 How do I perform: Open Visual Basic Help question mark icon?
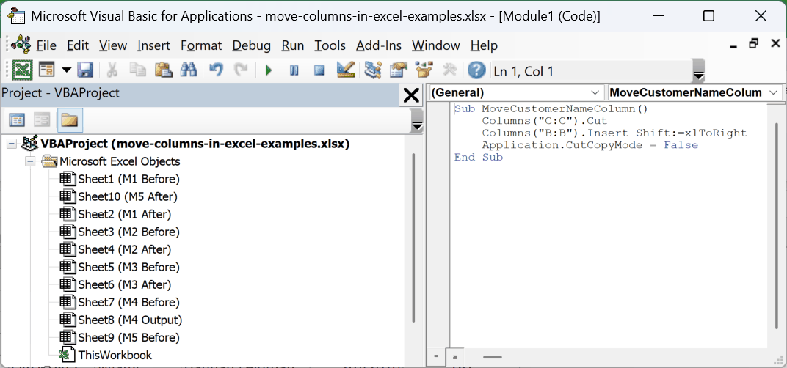(x=476, y=70)
